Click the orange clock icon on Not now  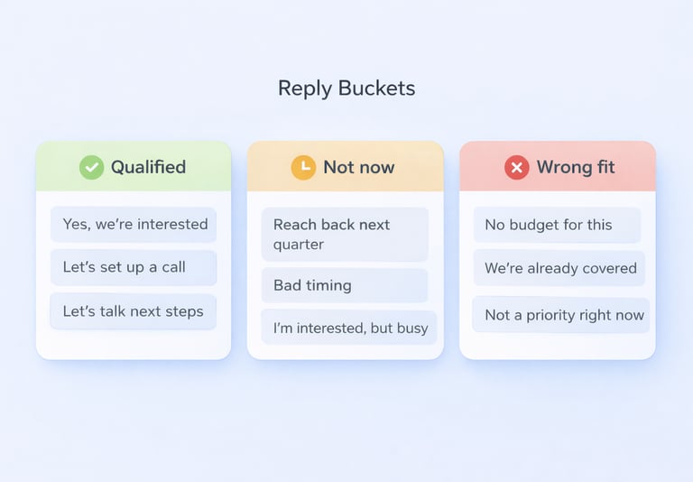pos(303,167)
